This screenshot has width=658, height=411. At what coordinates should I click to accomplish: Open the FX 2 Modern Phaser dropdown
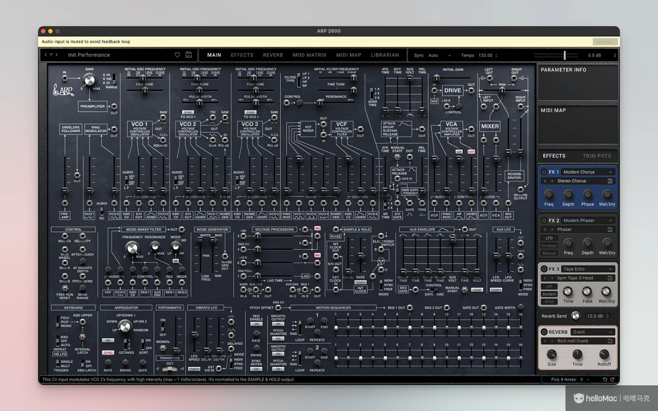coord(588,220)
